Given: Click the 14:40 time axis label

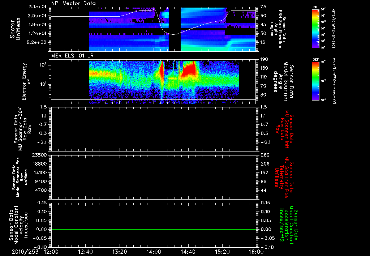Looking at the screenshot, I should click(x=188, y=252).
